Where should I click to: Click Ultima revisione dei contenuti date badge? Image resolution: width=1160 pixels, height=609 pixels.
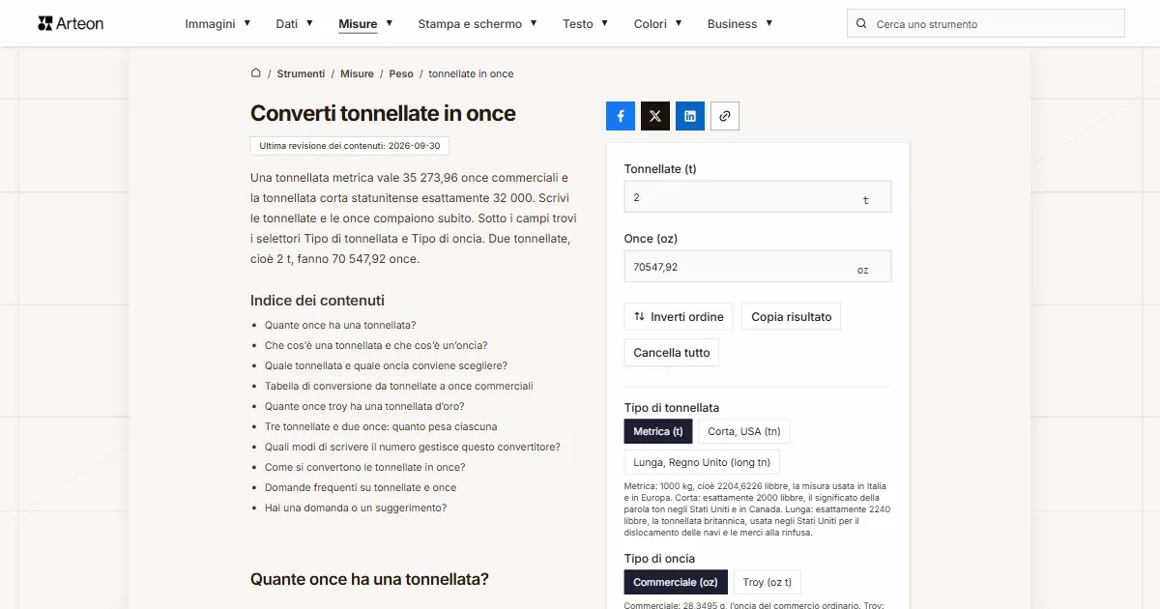tap(350, 146)
